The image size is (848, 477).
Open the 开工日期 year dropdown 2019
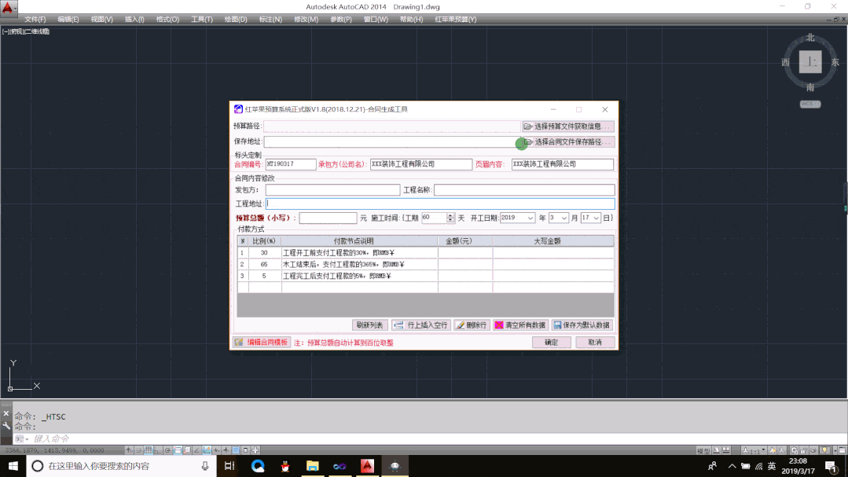point(530,218)
